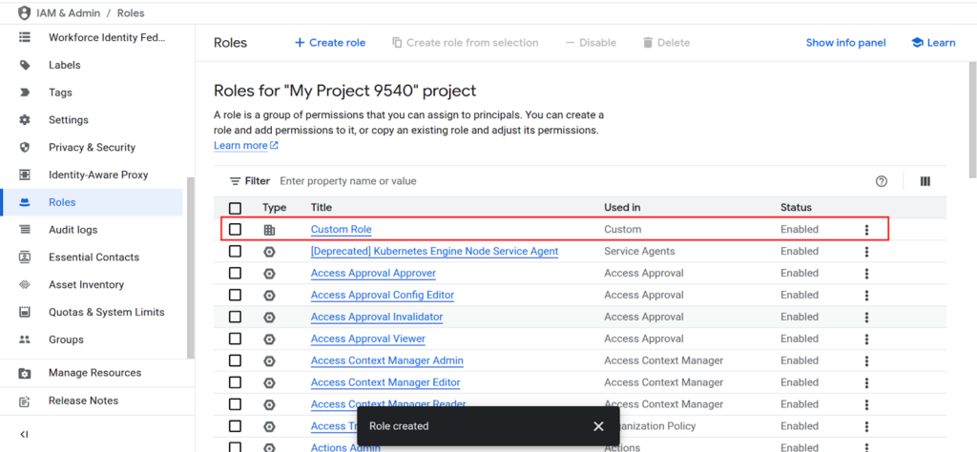Open the Access Context Manager Admin link
Image resolution: width=977 pixels, height=452 pixels.
387,360
